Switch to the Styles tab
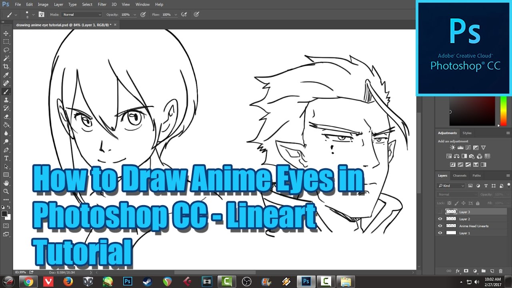 pos(467,133)
